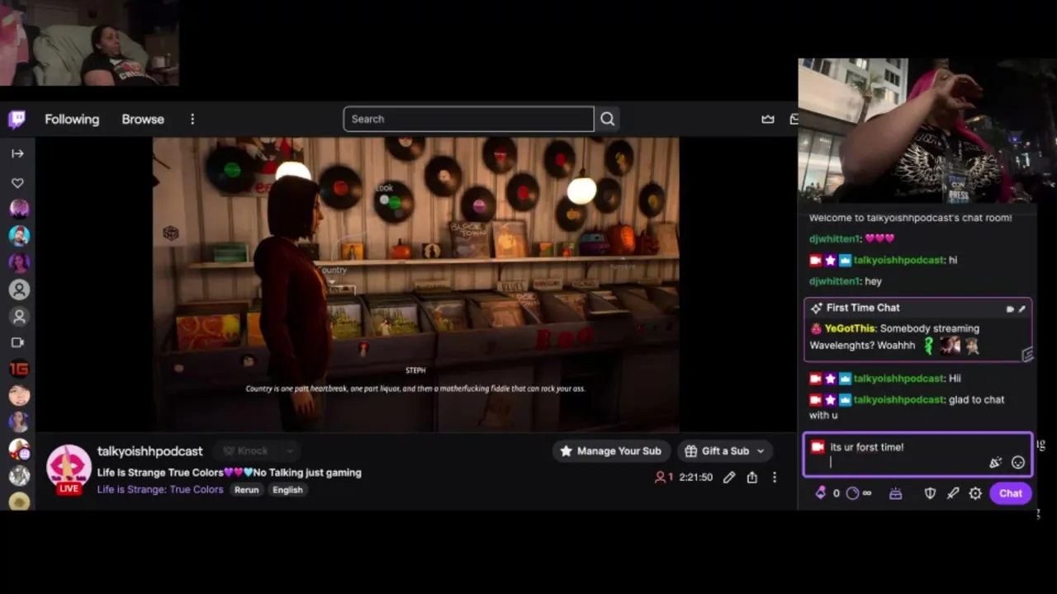Image resolution: width=1057 pixels, height=594 pixels.
Task: Open djwhitten1 username on hearts message
Action: (x=835, y=238)
